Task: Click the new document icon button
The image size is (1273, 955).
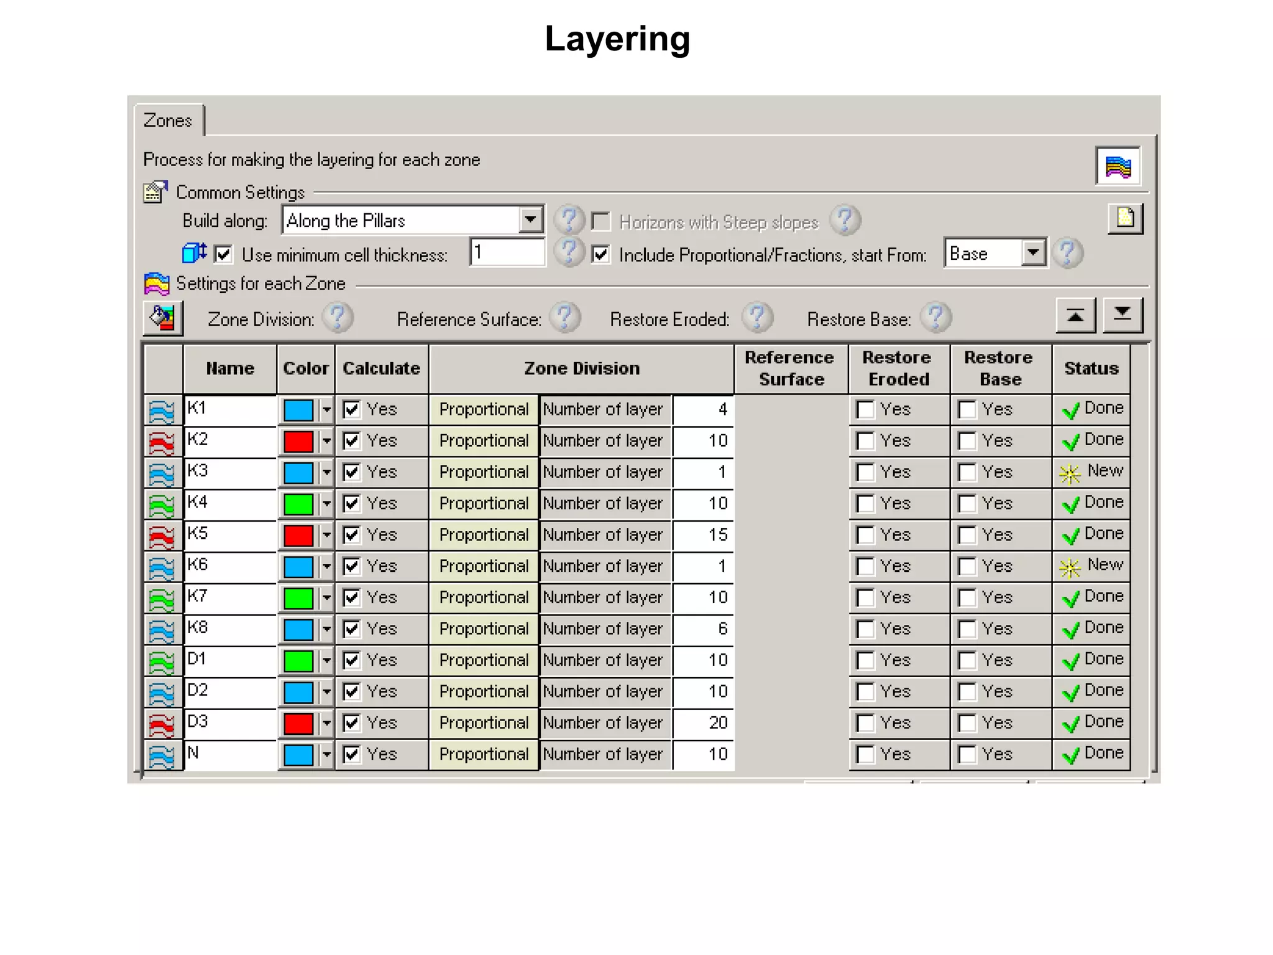Action: click(x=1124, y=218)
